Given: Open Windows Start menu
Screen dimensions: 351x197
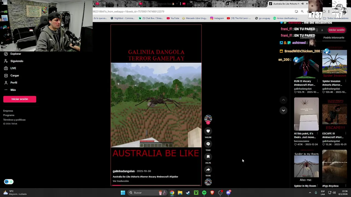Looking at the screenshot, I should 123,193.
